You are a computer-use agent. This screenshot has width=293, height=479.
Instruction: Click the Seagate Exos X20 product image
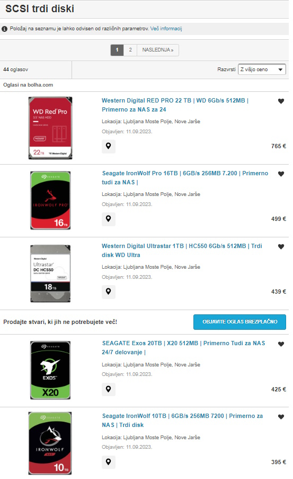pos(50,370)
